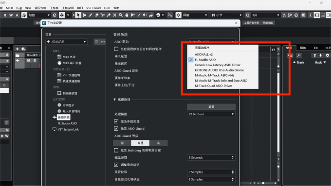Toggle Snap to Zero Crossing icon
Image resolution: width=331 pixels, height=186 pixels.
[170, 15]
